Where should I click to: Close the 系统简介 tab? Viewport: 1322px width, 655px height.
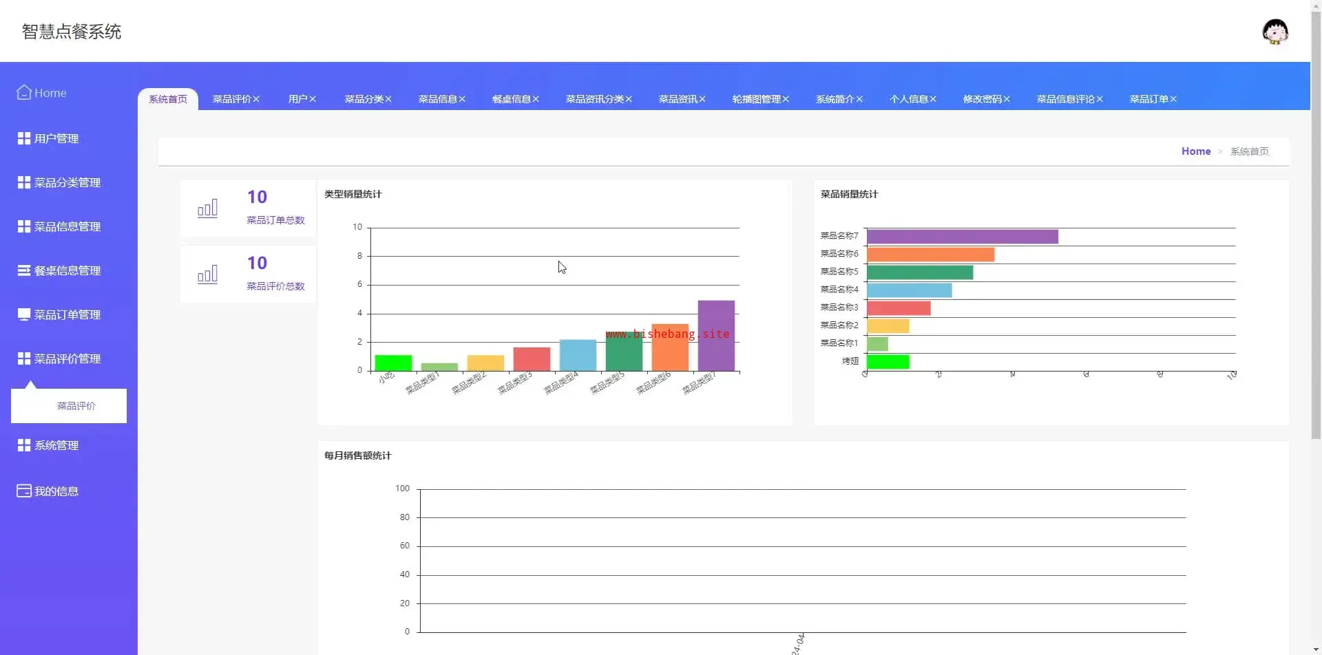coord(859,99)
